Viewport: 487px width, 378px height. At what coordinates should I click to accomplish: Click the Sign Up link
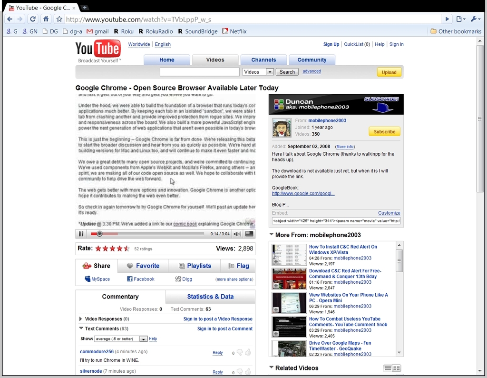point(331,44)
